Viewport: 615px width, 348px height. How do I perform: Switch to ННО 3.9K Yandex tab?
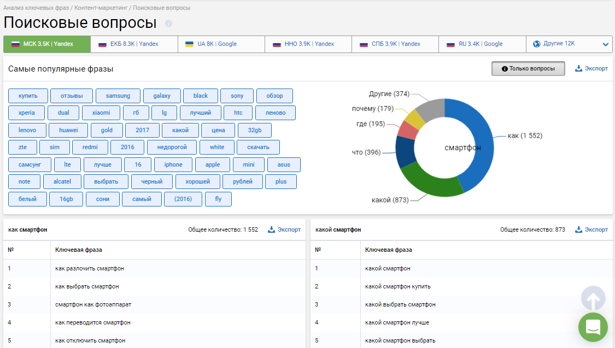308,44
